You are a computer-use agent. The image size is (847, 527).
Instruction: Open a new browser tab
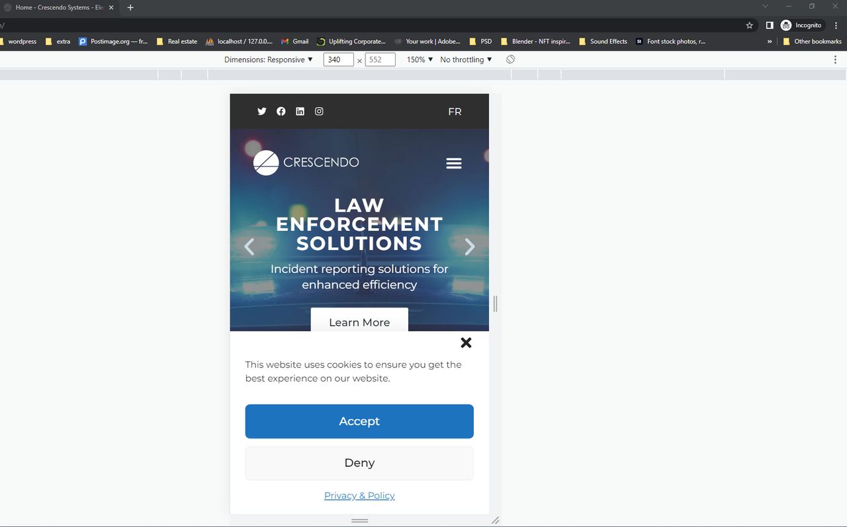tap(130, 7)
